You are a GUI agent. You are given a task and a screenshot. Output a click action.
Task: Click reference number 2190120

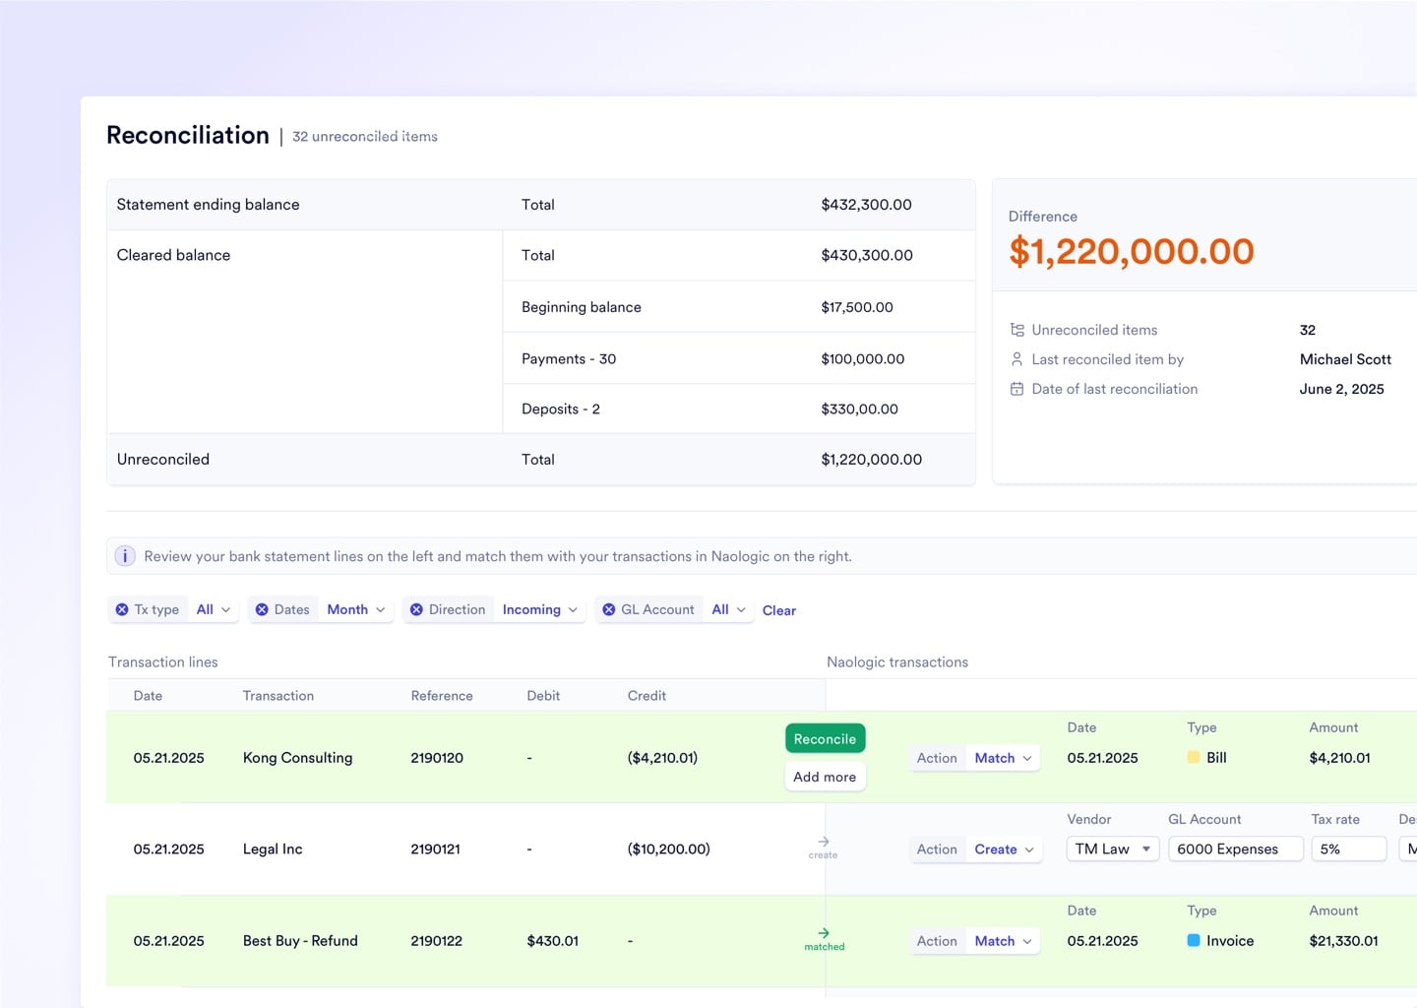click(437, 758)
